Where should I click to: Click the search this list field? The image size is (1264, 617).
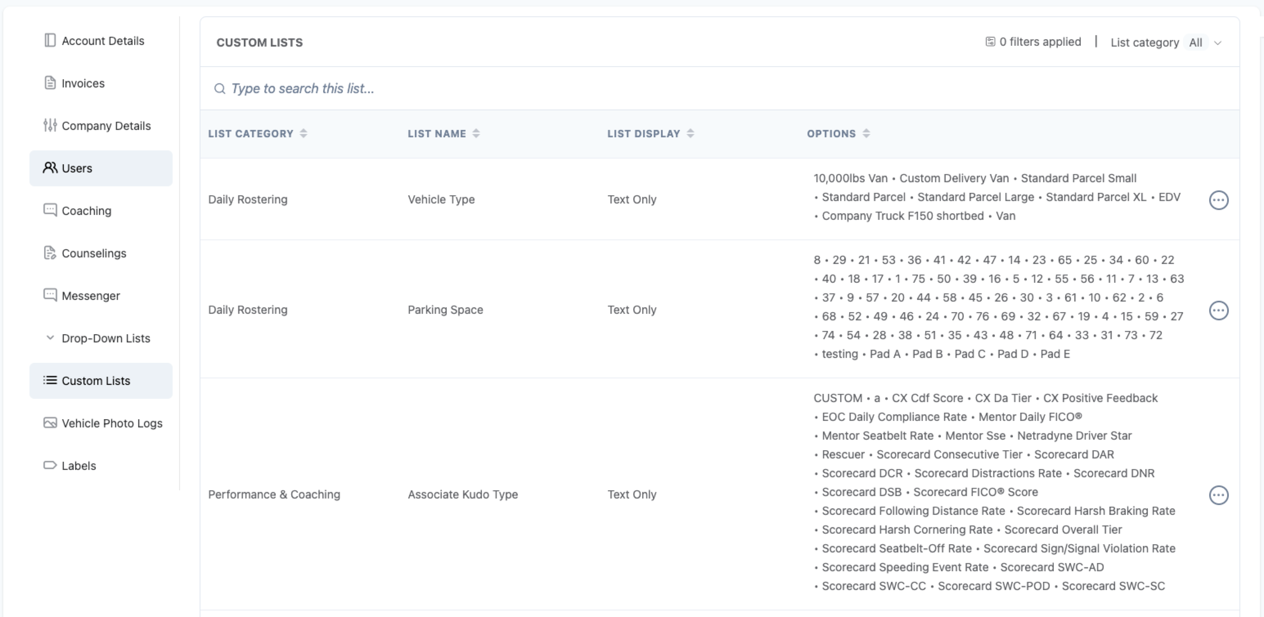[302, 89]
